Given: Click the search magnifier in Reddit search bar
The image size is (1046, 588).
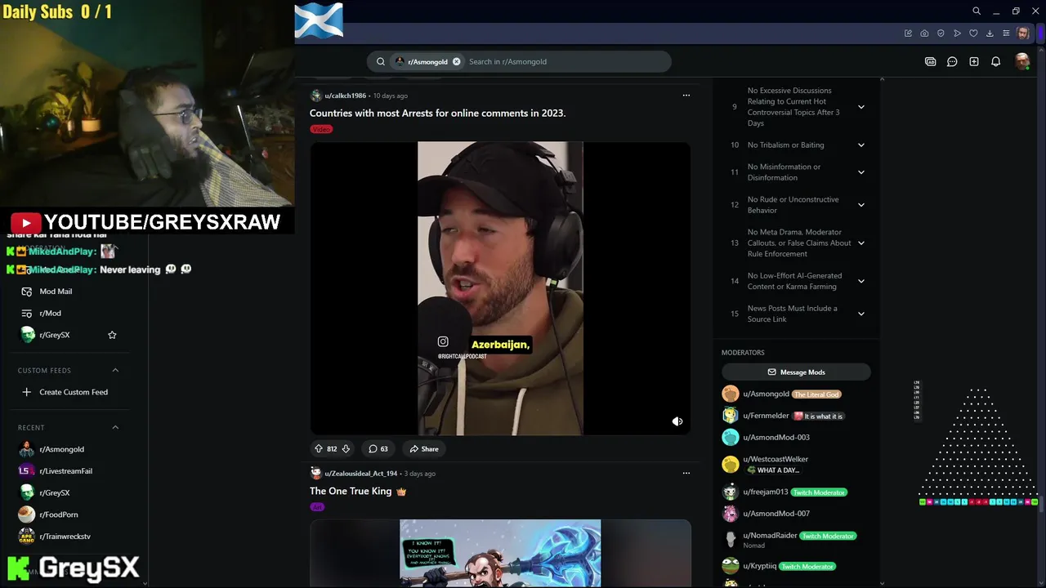Looking at the screenshot, I should coord(381,61).
